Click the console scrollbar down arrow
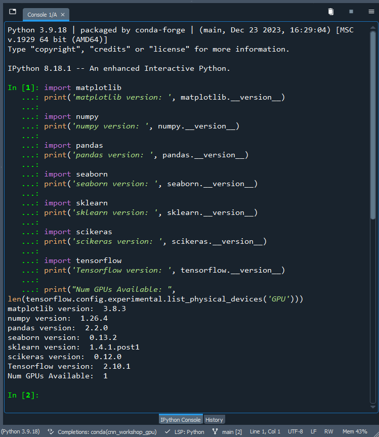The height and width of the screenshot is (437, 379). [373, 407]
